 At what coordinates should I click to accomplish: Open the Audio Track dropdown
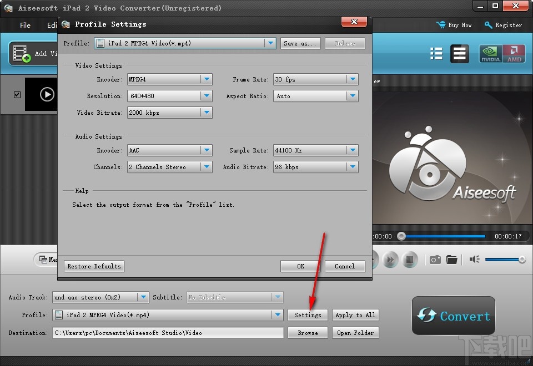pyautogui.click(x=143, y=297)
